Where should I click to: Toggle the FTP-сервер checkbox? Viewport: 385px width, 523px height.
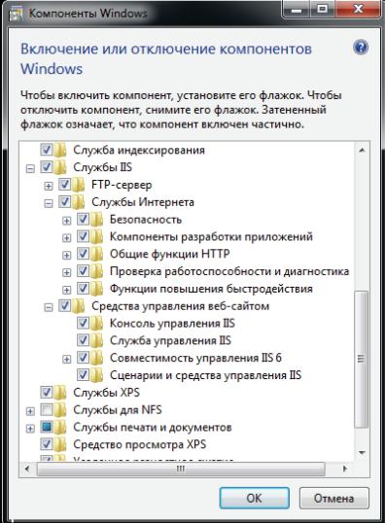[x=65, y=184]
